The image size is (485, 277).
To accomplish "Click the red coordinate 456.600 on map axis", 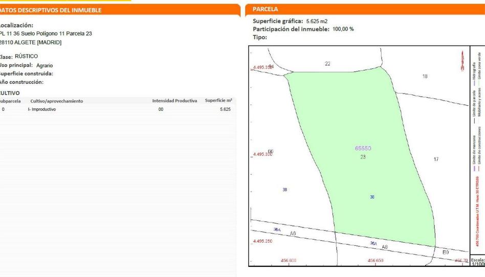I will 289,261.
